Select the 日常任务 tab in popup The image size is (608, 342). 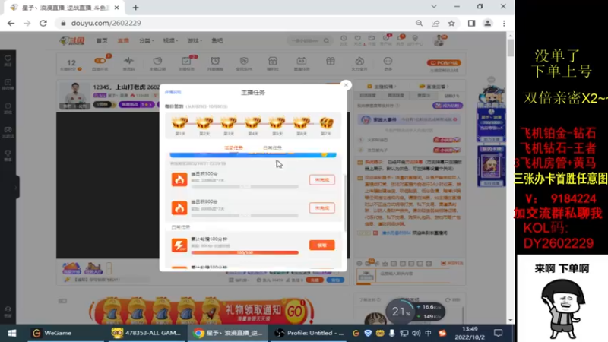point(272,147)
